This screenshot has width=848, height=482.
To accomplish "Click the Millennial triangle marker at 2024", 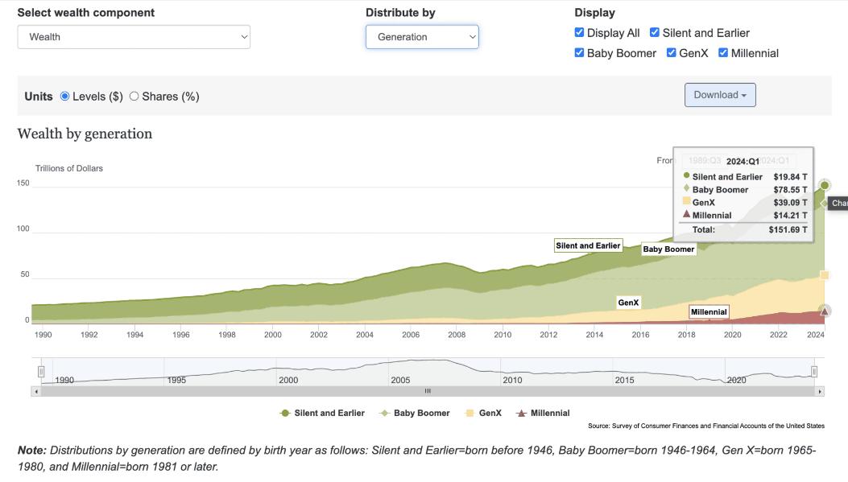I will tap(824, 311).
